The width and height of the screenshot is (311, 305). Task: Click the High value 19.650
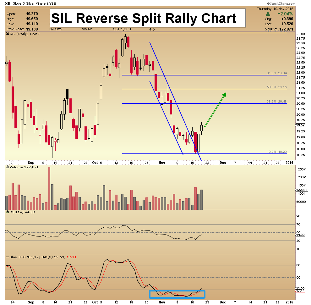pos(32,19)
